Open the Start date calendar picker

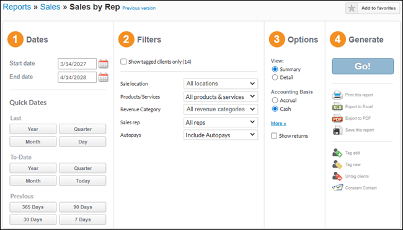pyautogui.click(x=104, y=64)
